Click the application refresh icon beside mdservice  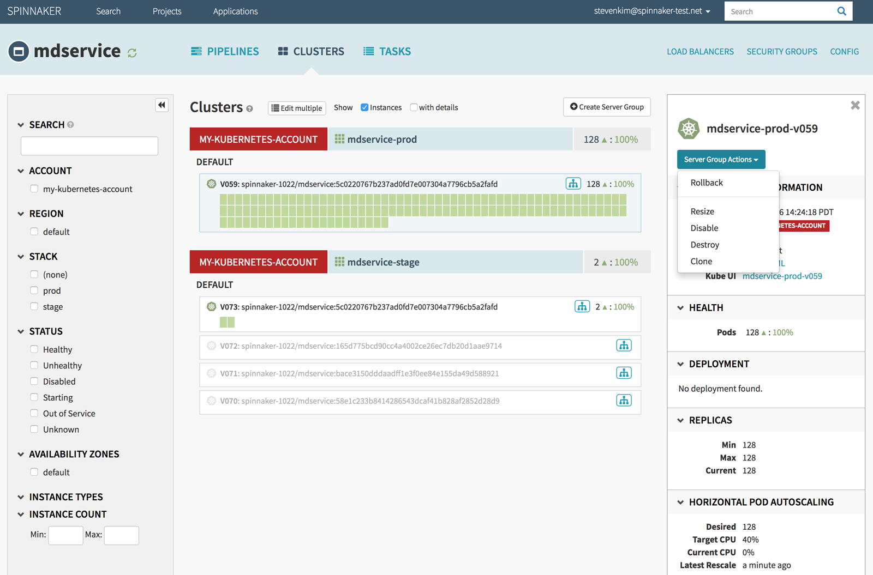coord(132,53)
